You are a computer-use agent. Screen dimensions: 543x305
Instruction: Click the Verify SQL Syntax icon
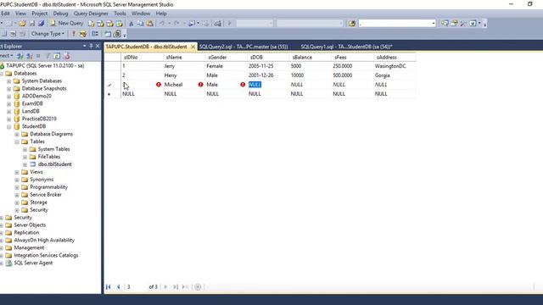coord(83,34)
